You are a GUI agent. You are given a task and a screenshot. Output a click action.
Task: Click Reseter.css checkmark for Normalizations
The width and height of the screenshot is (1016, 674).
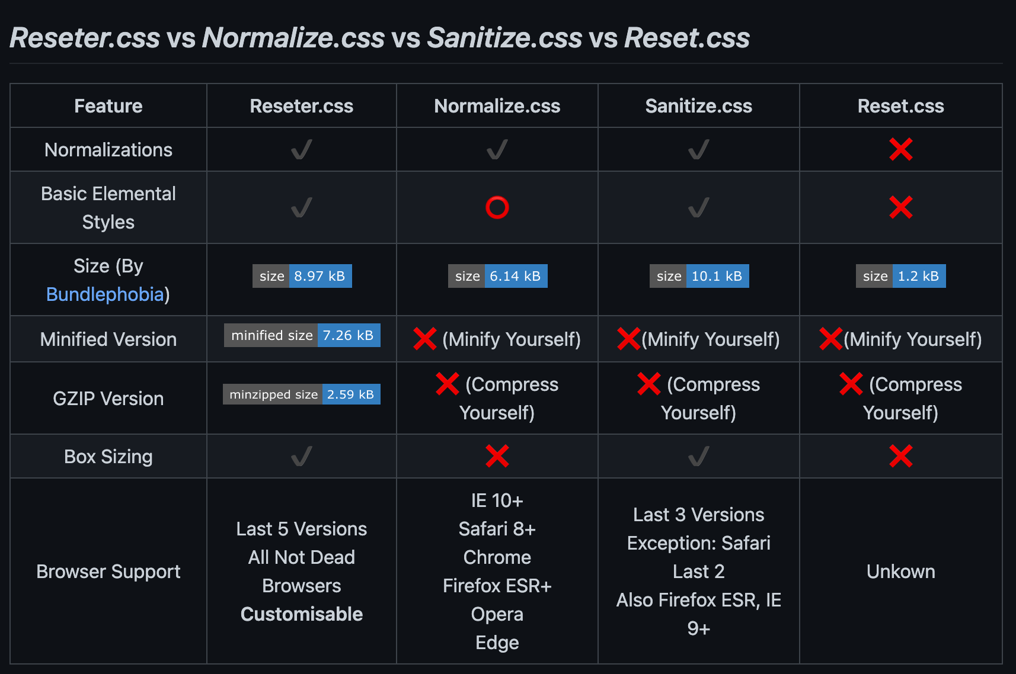pos(302,149)
